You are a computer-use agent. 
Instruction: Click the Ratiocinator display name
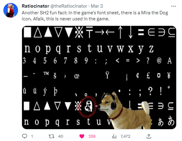35,6
